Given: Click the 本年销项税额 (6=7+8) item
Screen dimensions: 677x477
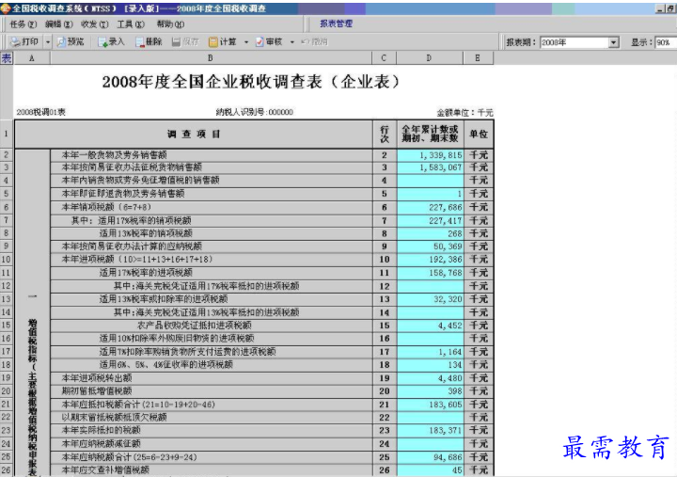Looking at the screenshot, I should coord(106,207).
